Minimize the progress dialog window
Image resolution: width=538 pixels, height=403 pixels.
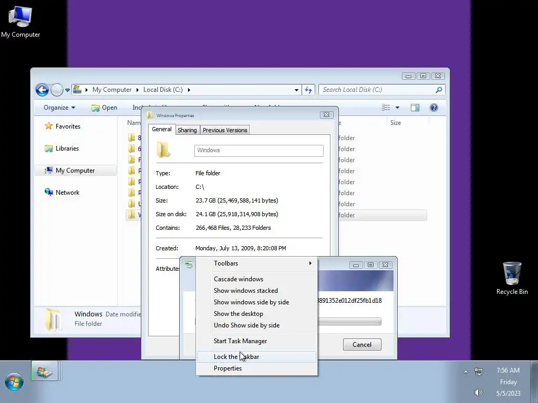pos(356,265)
